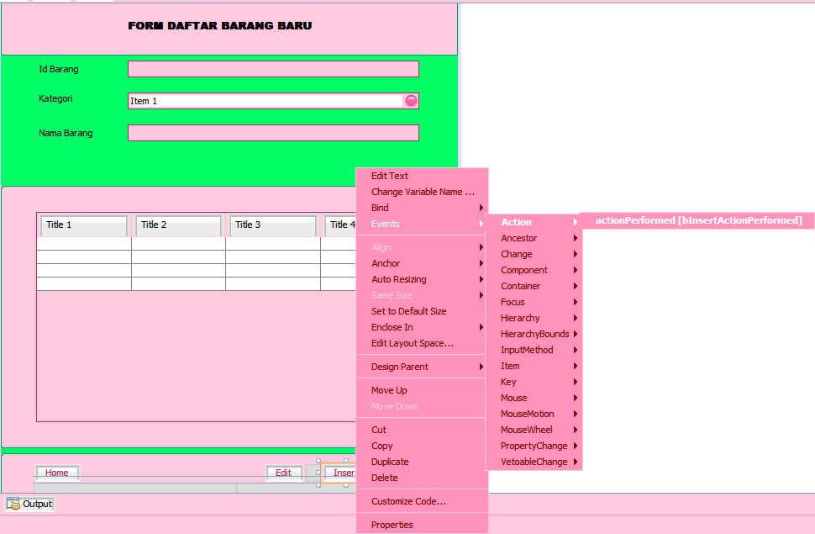The width and height of the screenshot is (815, 534).
Task: Open the MouseWheel events submenu
Action: [534, 430]
